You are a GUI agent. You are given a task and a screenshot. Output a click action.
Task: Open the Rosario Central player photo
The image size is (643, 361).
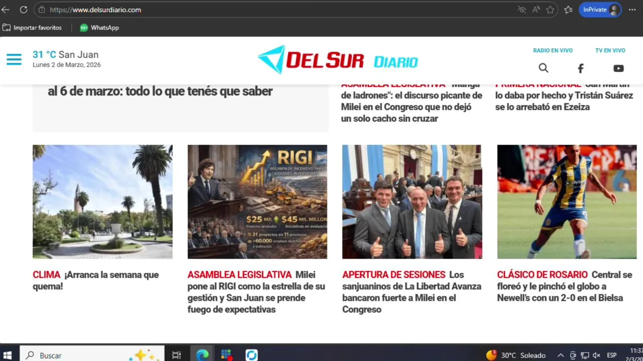(567, 202)
